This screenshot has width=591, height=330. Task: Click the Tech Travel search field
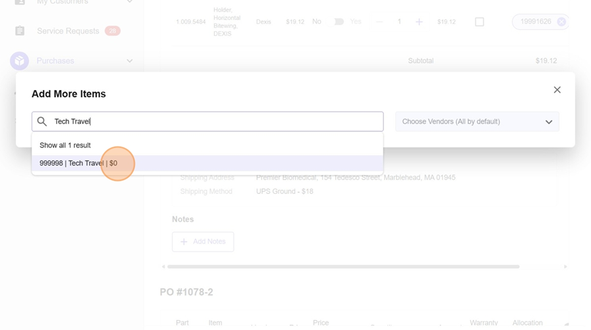coord(217,122)
